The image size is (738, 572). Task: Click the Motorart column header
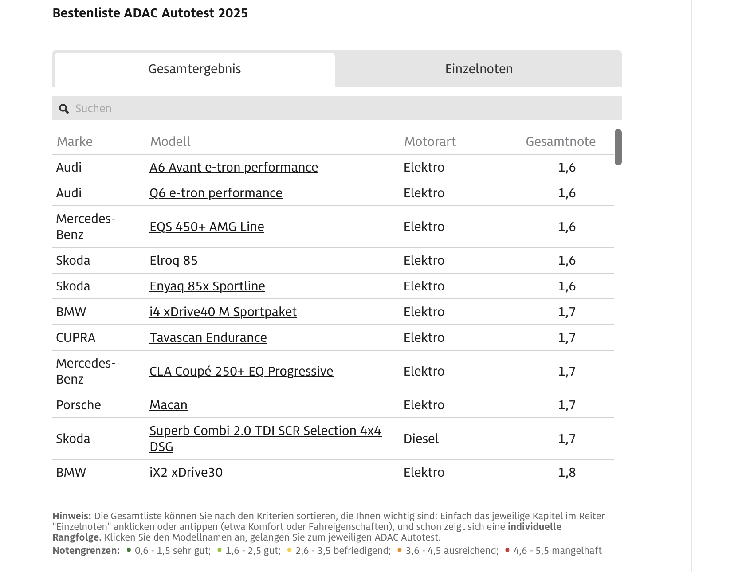pos(430,142)
